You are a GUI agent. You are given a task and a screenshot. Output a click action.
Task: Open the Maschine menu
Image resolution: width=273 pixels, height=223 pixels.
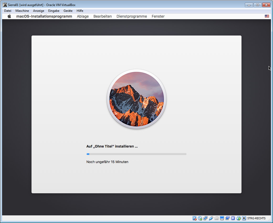pos(22,11)
